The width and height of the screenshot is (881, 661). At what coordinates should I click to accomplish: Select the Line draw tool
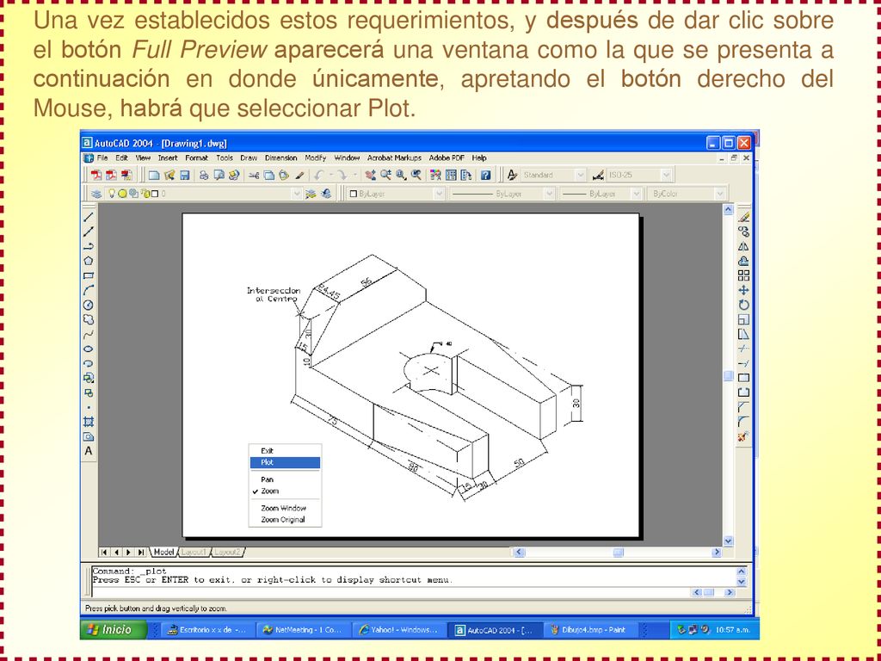[89, 217]
